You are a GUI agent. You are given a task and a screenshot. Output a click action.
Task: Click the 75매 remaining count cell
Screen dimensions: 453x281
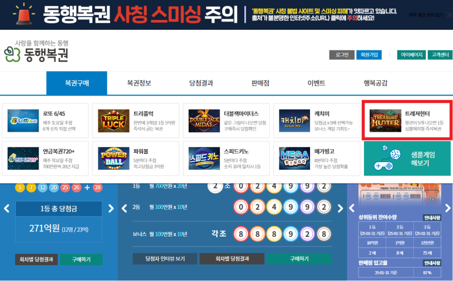point(427,253)
